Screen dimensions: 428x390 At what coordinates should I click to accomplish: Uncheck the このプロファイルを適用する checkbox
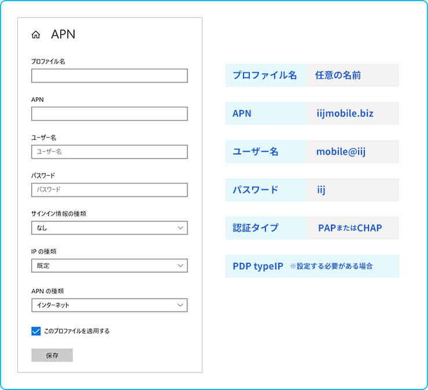[36, 331]
